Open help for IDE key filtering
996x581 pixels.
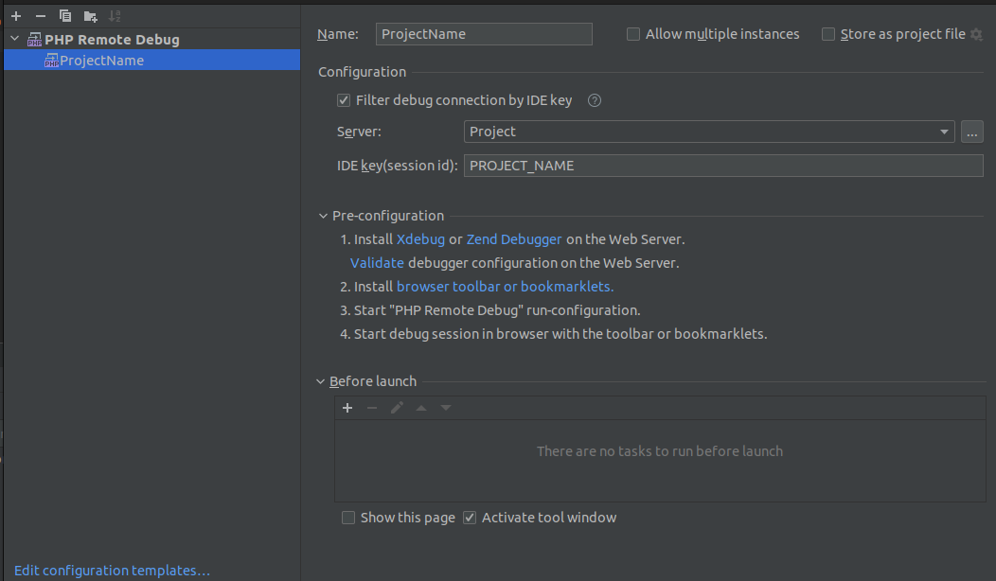(595, 99)
